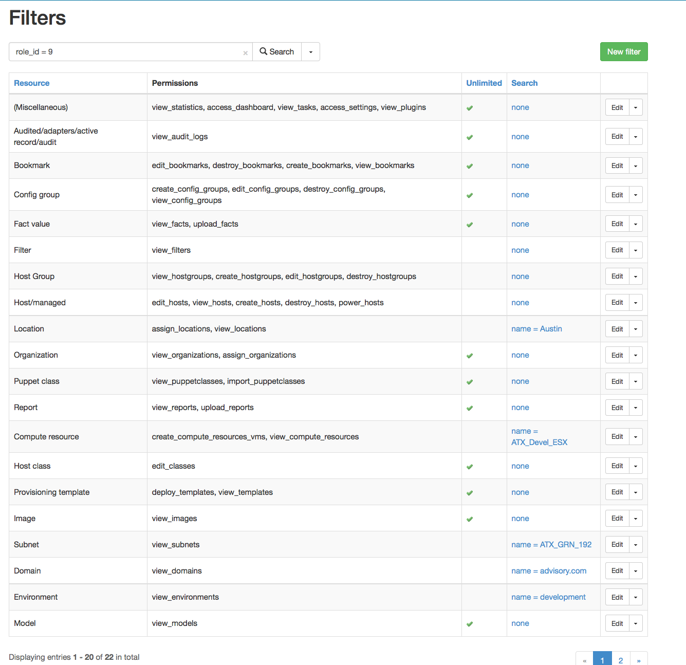
Task: Open actions caret for the Model row
Action: pyautogui.click(x=636, y=623)
